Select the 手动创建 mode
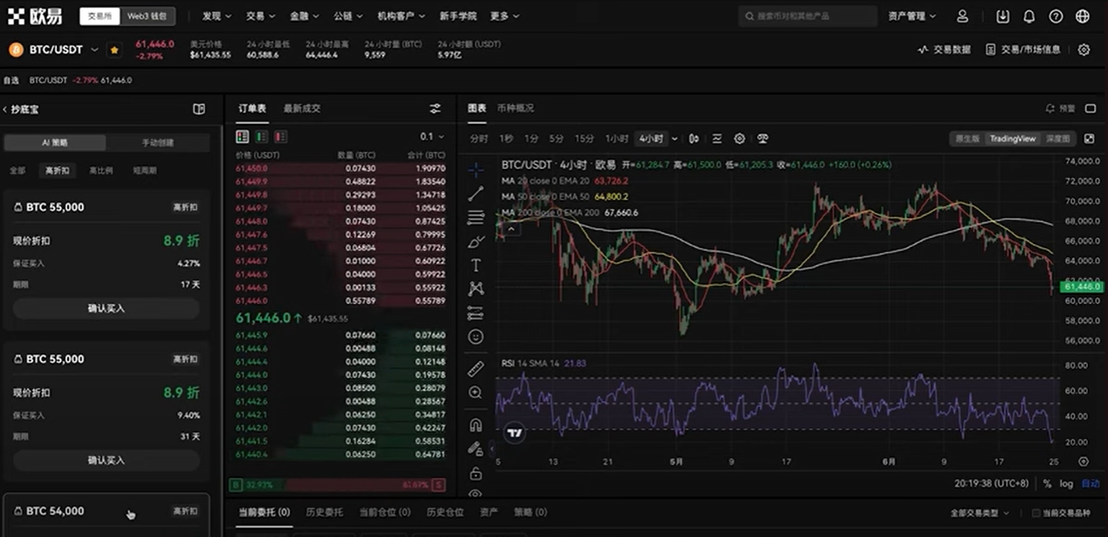This screenshot has height=537, width=1108. point(158,143)
